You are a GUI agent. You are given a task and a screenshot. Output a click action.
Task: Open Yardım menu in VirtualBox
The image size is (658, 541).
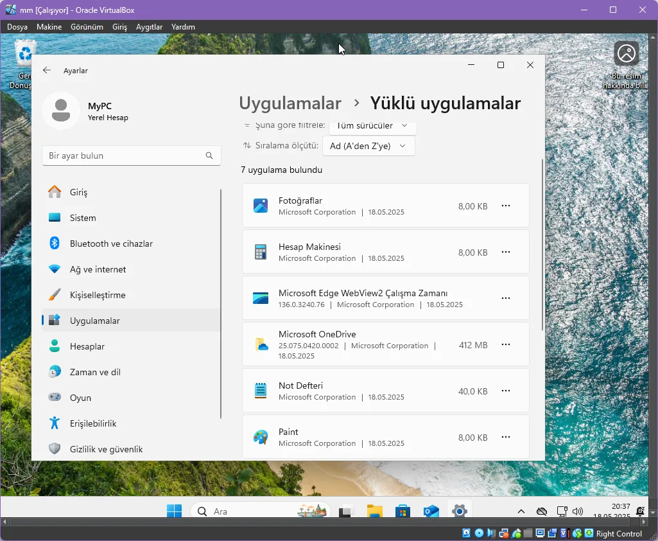[x=183, y=27]
